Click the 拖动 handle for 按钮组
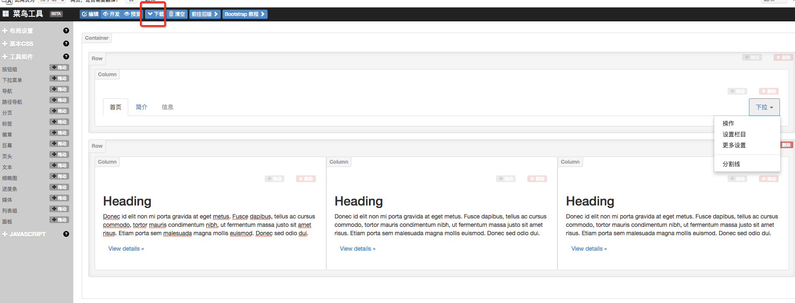This screenshot has height=303, width=795. 59,67
